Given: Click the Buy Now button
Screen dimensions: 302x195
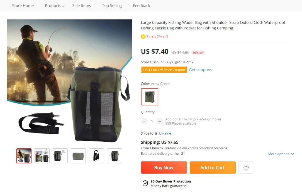Looking at the screenshot, I should coord(164,168).
